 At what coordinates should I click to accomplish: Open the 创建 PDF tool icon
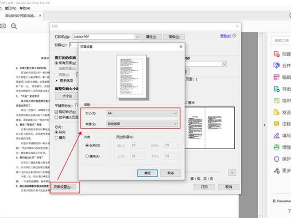(276, 54)
